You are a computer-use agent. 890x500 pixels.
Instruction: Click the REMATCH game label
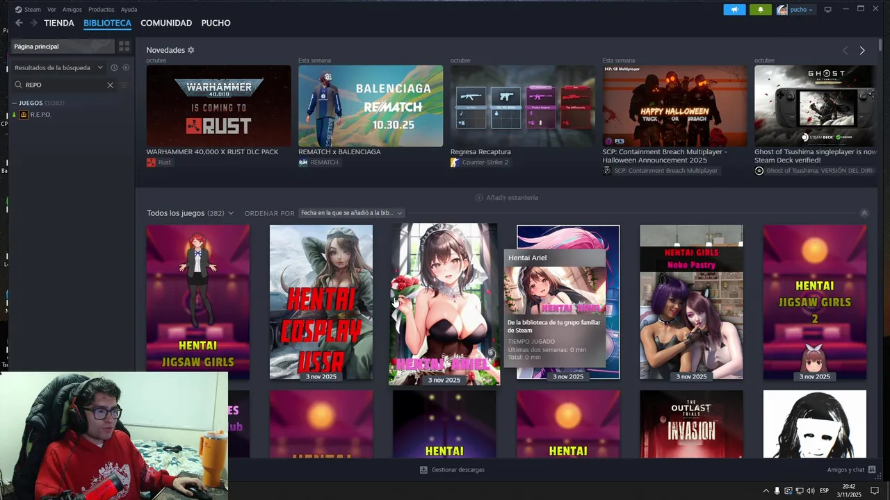pos(318,162)
